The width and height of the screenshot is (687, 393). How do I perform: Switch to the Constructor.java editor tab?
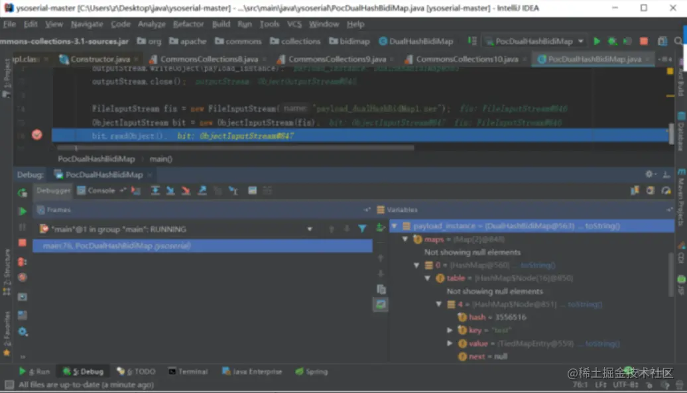100,59
